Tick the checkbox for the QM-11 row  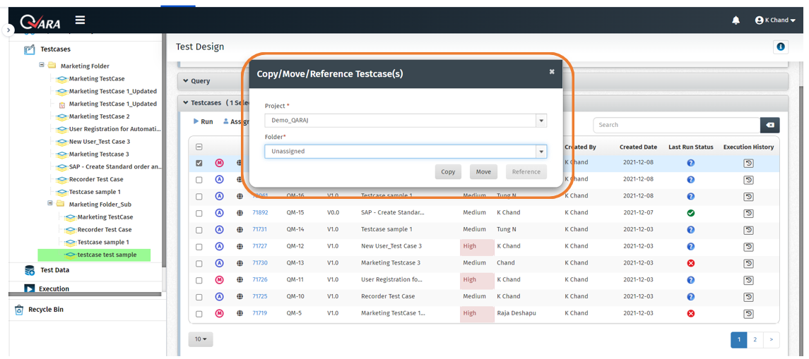click(x=199, y=280)
